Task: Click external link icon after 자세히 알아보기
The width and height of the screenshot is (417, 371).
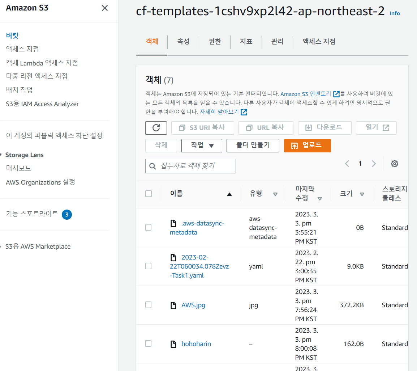Action: pyautogui.click(x=244, y=112)
